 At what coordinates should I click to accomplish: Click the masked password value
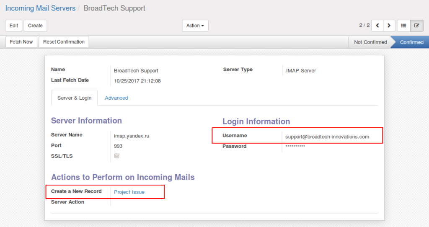pyautogui.click(x=295, y=147)
